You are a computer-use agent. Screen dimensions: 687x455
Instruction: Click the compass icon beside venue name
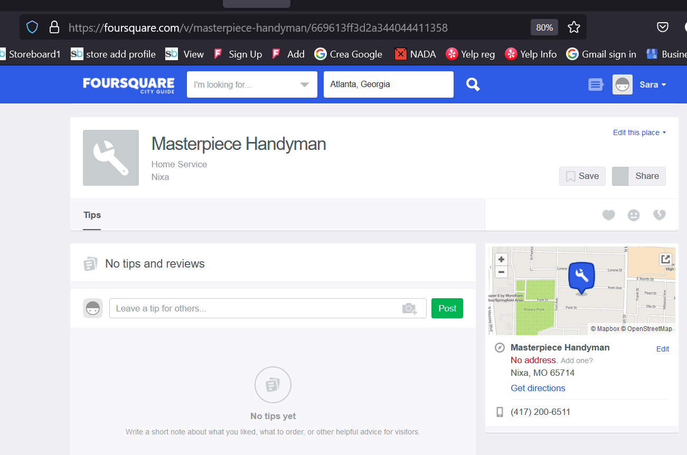500,347
